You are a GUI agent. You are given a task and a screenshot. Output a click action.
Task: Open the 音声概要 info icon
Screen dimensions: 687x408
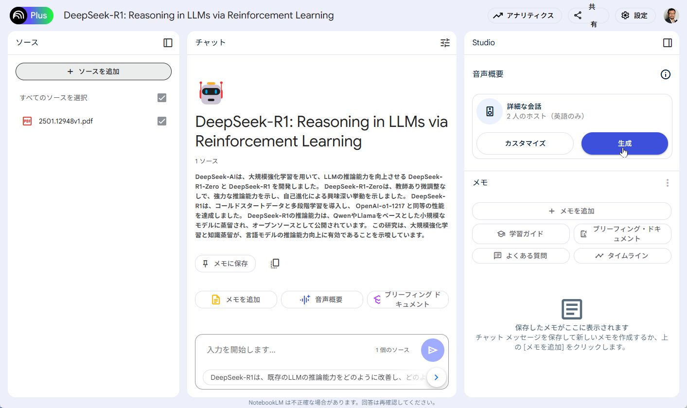666,74
